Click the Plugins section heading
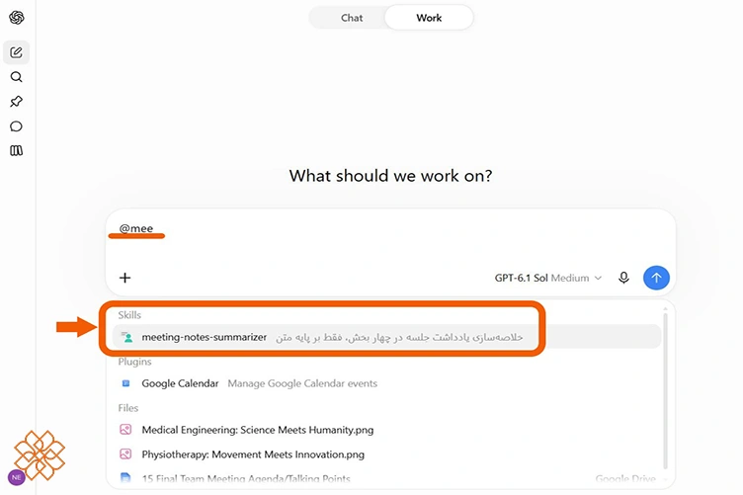The width and height of the screenshot is (743, 495). tap(134, 362)
